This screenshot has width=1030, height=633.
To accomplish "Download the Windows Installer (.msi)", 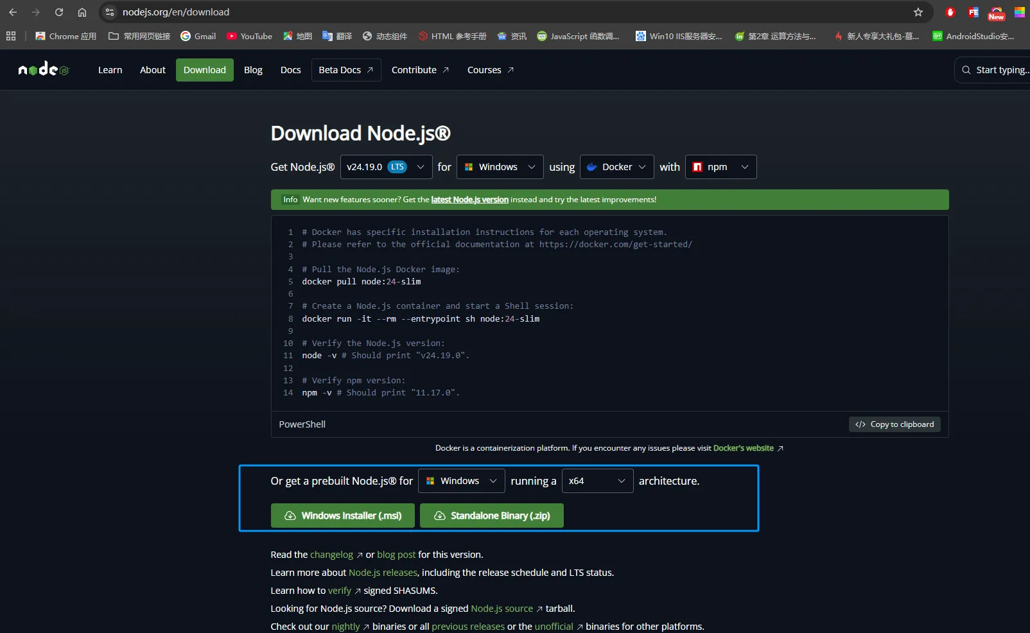I will point(343,516).
